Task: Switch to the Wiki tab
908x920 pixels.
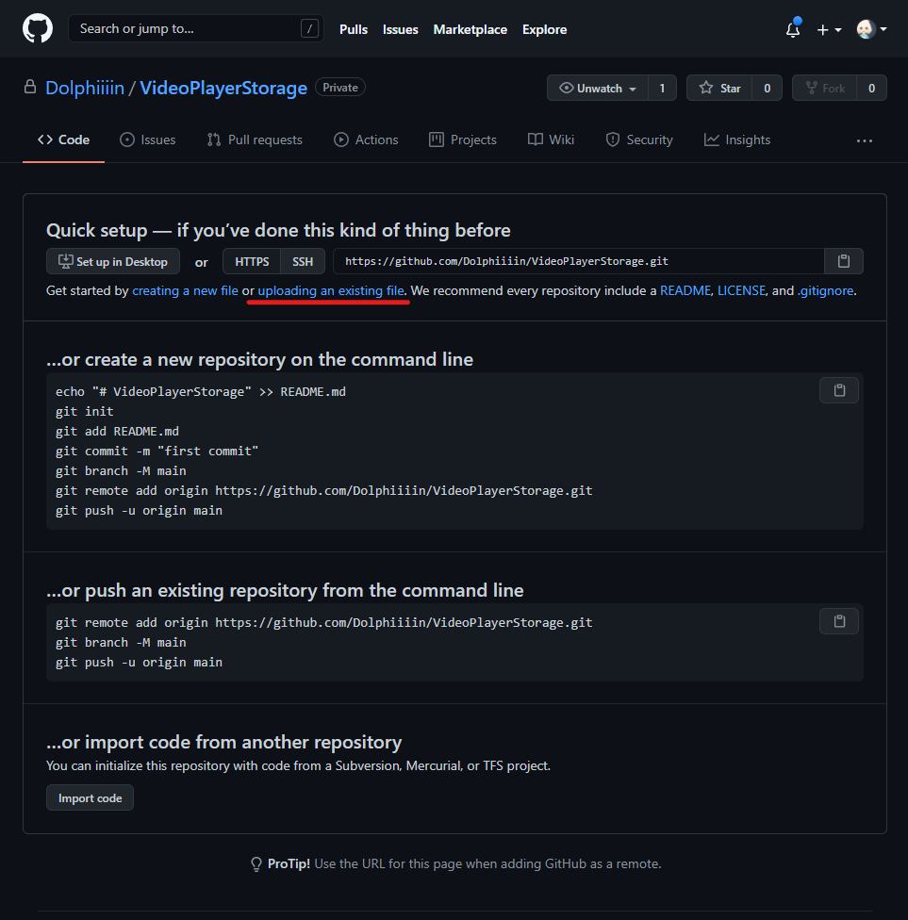Action: coord(552,140)
